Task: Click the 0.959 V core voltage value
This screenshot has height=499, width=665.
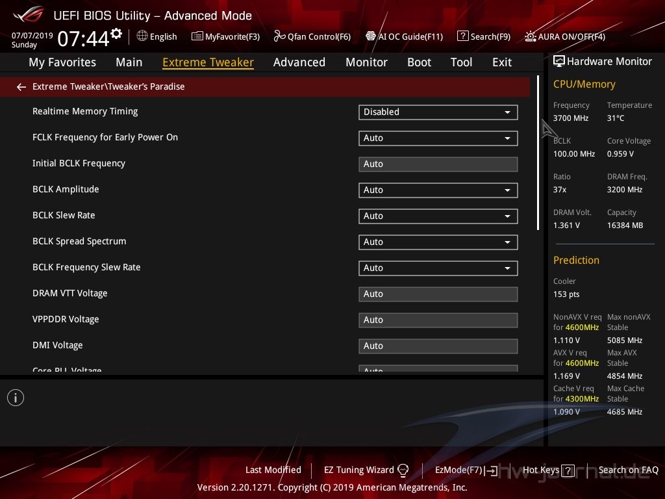Action: coord(620,153)
